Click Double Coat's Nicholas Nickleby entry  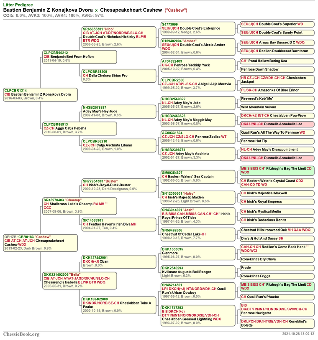[119, 37]
